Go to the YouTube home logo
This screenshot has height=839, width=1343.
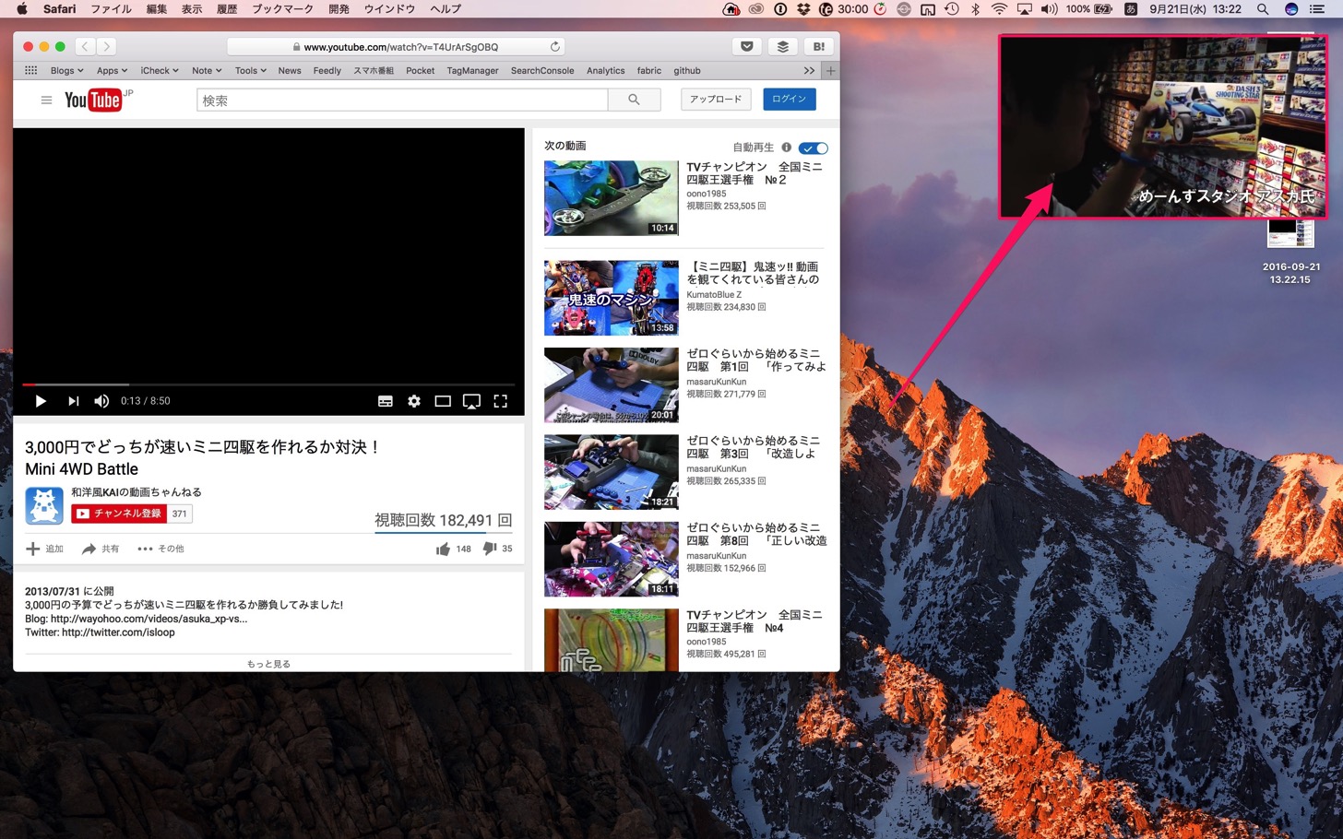coord(93,100)
